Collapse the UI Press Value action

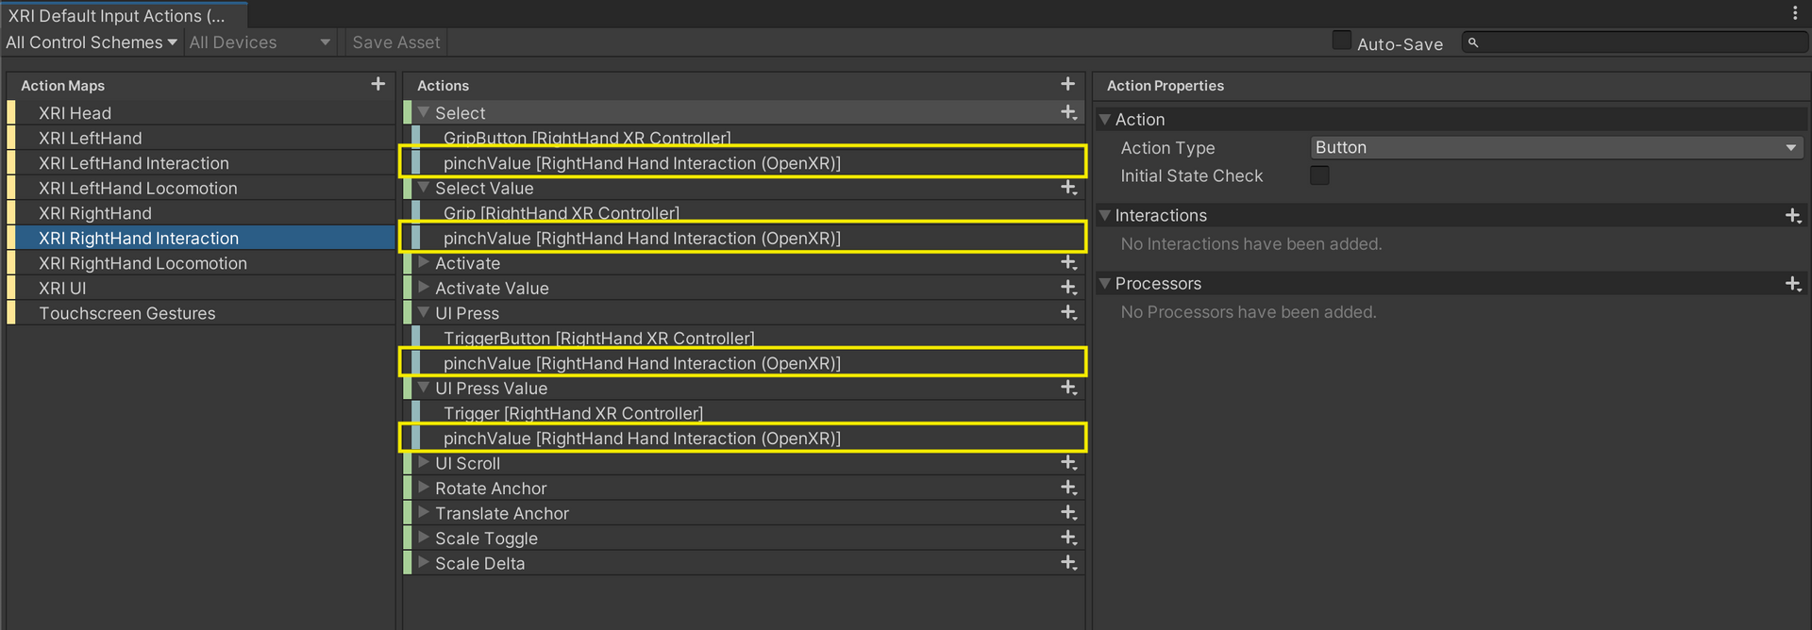pyautogui.click(x=424, y=388)
